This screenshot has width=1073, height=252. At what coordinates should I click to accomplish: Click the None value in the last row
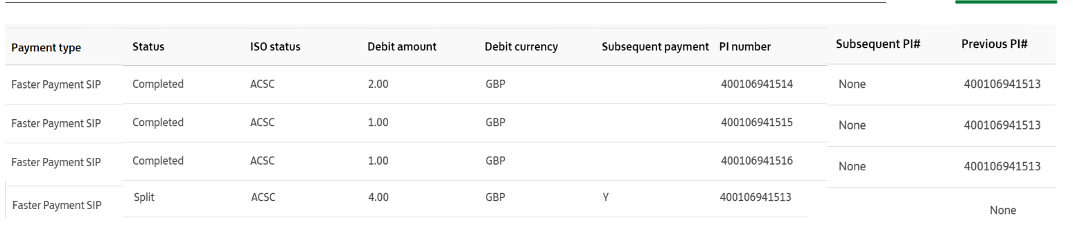pyautogui.click(x=1003, y=210)
